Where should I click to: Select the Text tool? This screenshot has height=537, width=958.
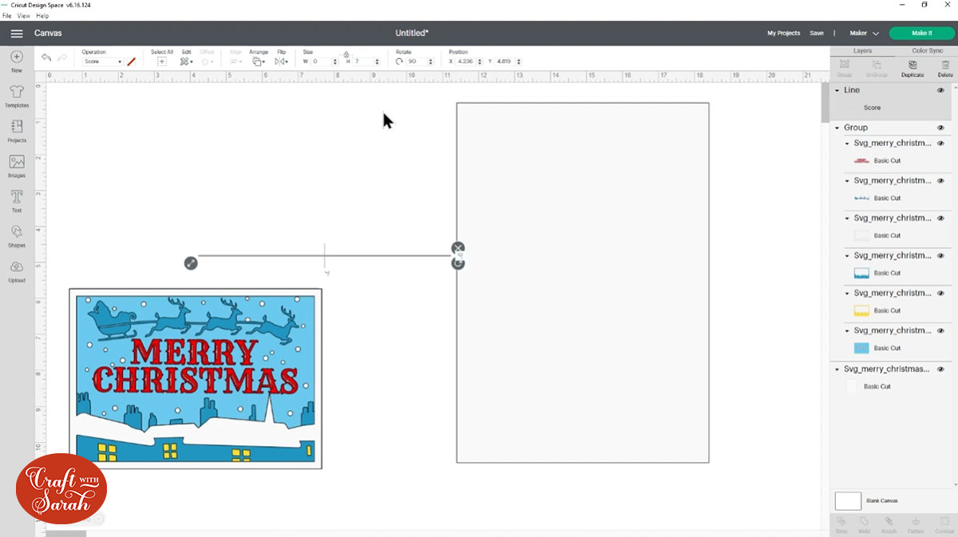[x=17, y=200]
